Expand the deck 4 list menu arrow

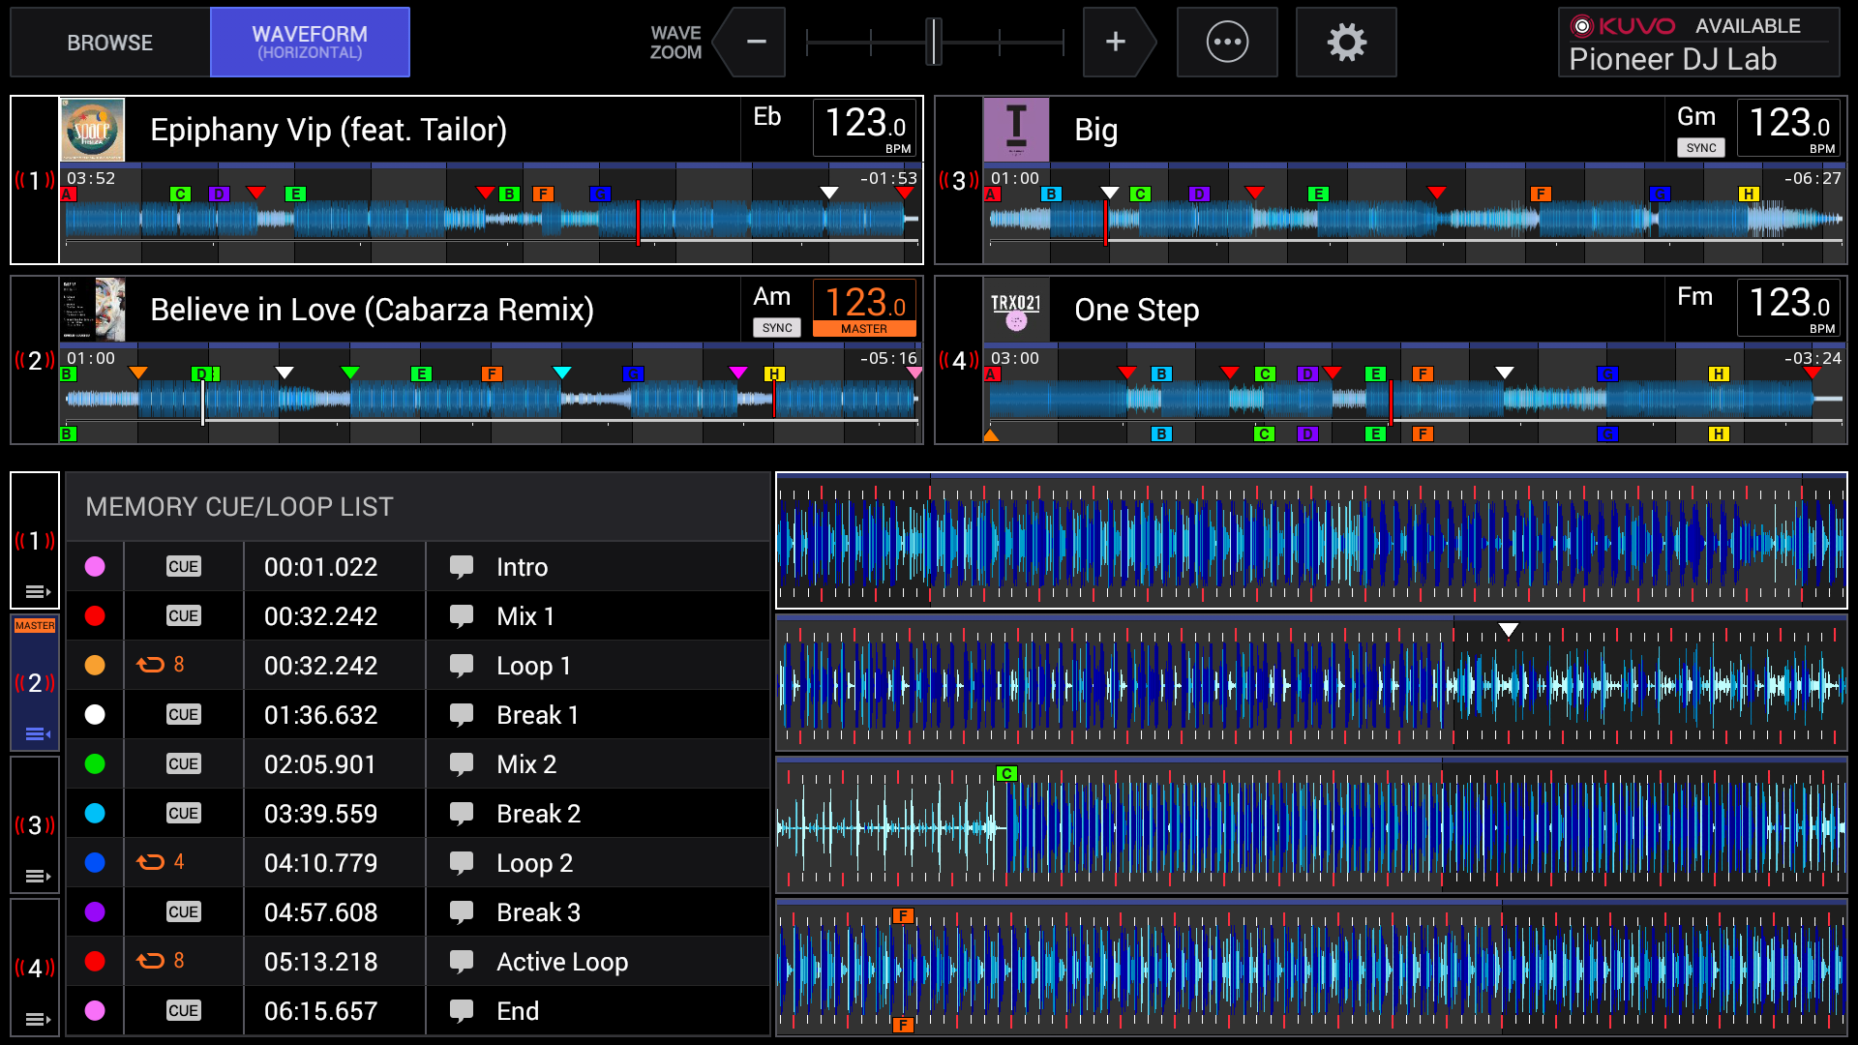coord(38,1019)
